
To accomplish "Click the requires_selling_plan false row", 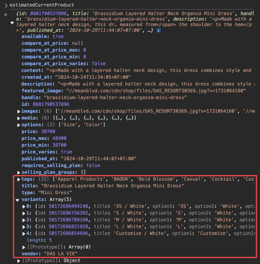I will [61, 165].
